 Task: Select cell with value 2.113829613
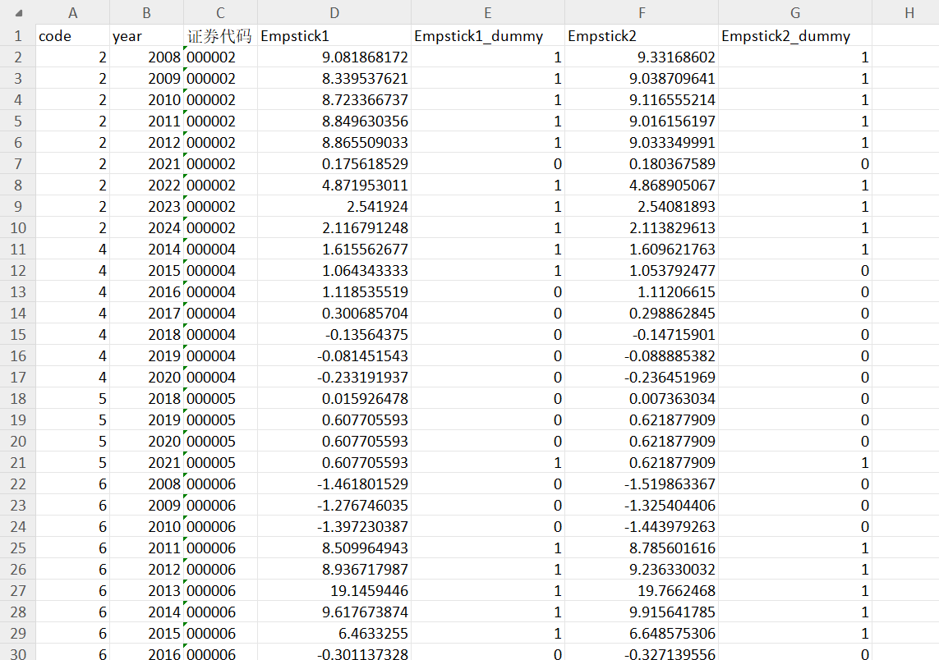(x=642, y=228)
